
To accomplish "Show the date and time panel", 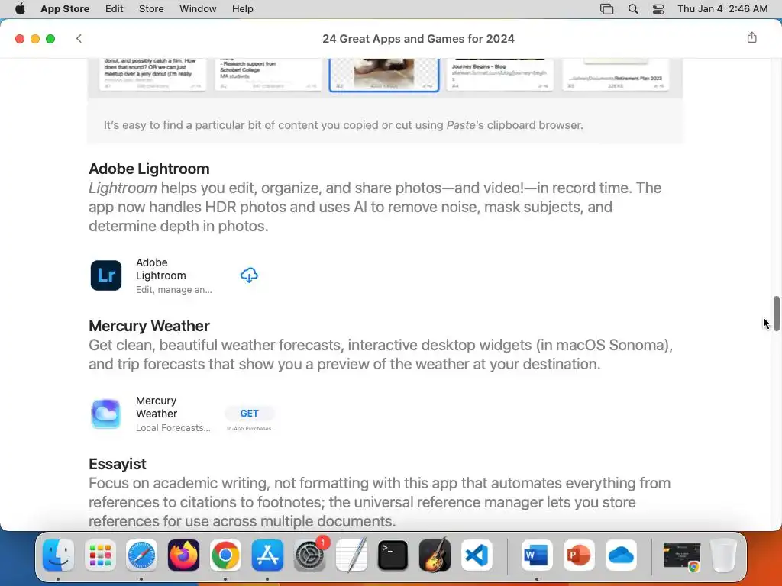I will [x=722, y=9].
